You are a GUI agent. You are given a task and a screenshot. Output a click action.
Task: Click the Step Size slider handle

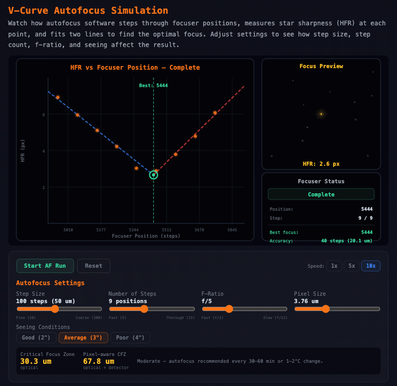pyautogui.click(x=55, y=309)
